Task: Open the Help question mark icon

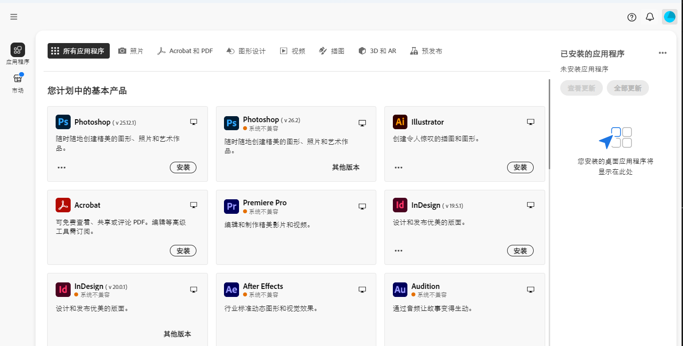Action: (x=632, y=17)
